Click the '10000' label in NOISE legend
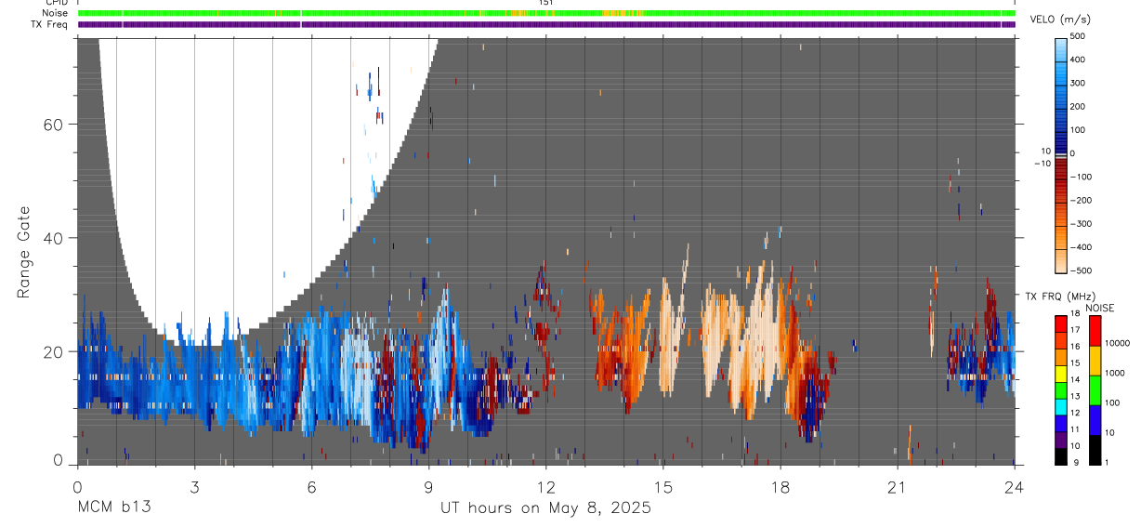 [x=1117, y=343]
